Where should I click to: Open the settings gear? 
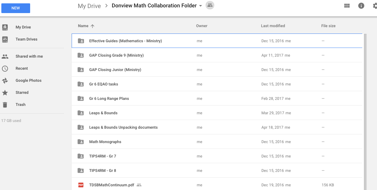tap(375, 6)
